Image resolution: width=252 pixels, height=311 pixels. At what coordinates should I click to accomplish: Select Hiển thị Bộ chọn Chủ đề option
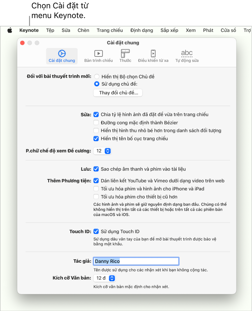pos(97,77)
